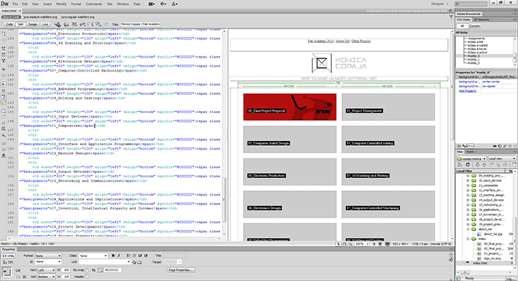Edit the document Title field

140,24
